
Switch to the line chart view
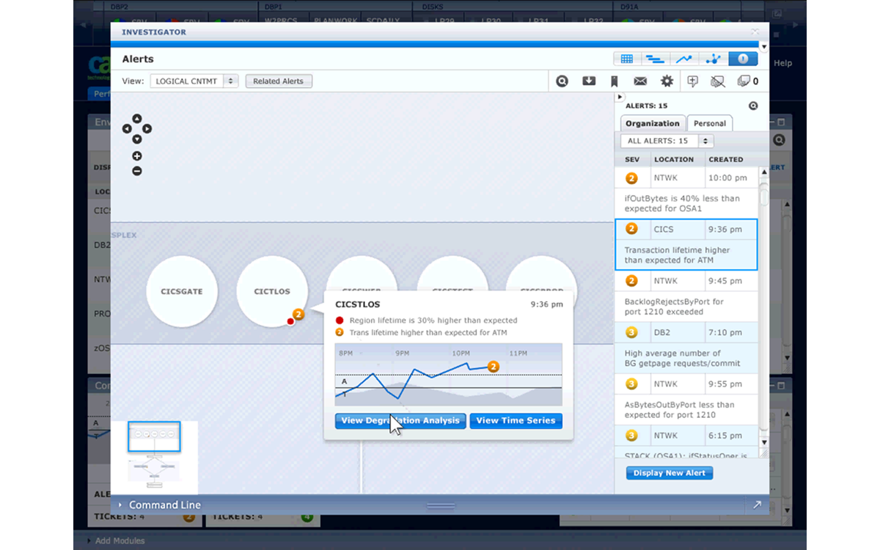tap(683, 59)
